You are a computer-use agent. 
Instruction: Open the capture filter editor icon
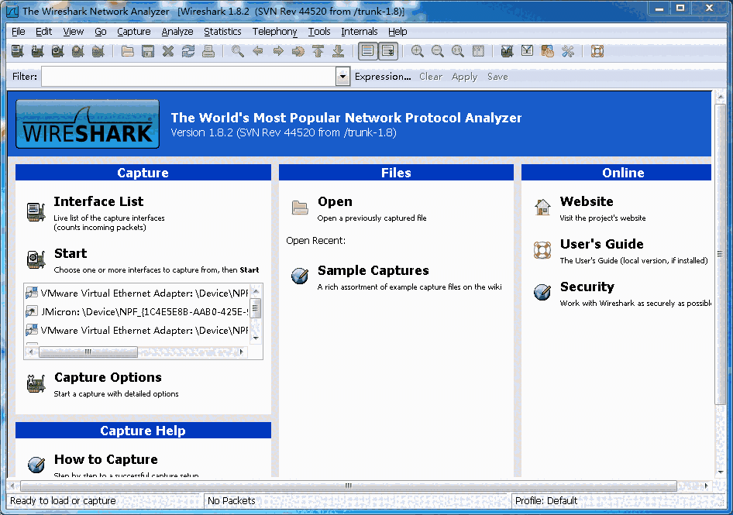(x=506, y=51)
